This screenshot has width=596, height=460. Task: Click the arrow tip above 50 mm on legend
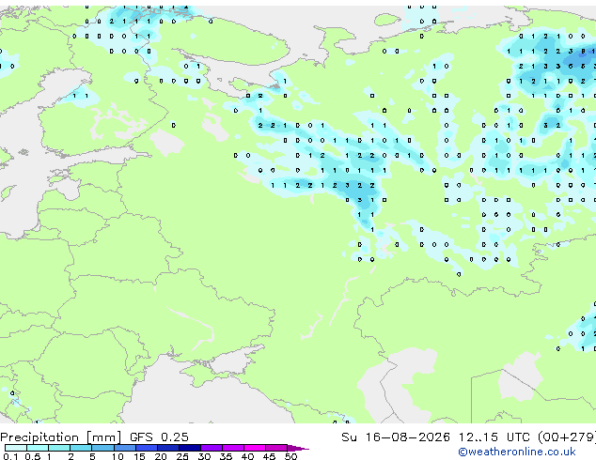298,448
